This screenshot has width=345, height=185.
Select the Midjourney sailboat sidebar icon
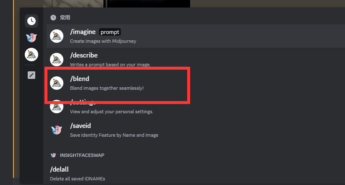click(x=31, y=55)
